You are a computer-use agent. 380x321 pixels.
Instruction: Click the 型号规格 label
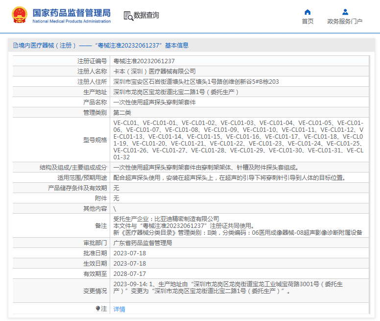(95, 140)
